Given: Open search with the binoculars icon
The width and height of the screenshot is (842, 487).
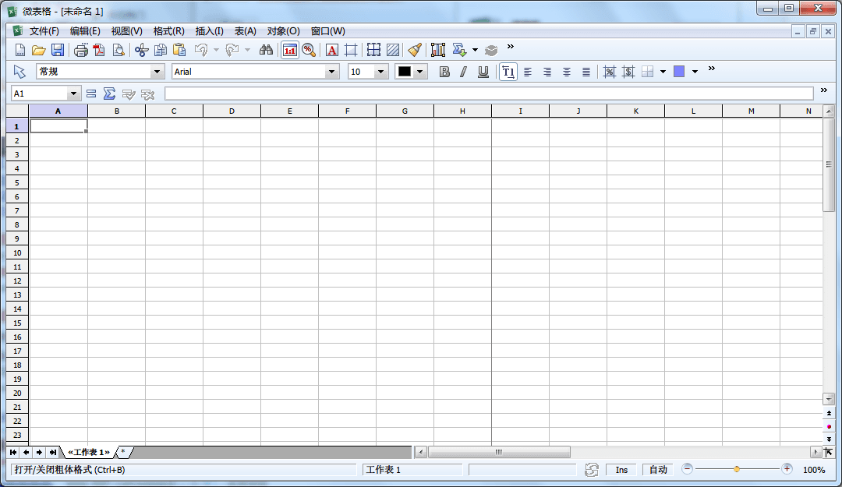Looking at the screenshot, I should 267,51.
